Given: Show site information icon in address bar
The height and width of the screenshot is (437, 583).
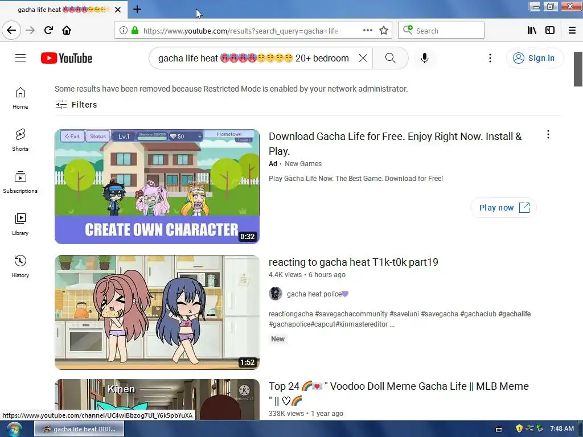Looking at the screenshot, I should click(x=123, y=31).
